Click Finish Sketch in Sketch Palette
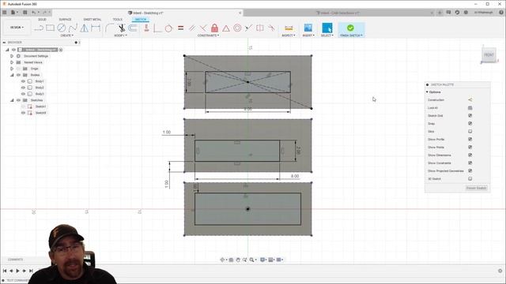Viewport: 506px width, 284px height. (x=476, y=188)
